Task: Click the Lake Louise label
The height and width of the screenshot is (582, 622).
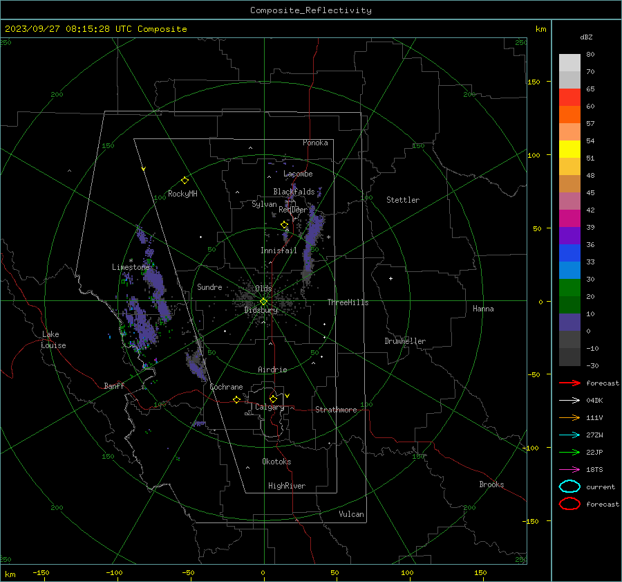Action: coord(53,340)
